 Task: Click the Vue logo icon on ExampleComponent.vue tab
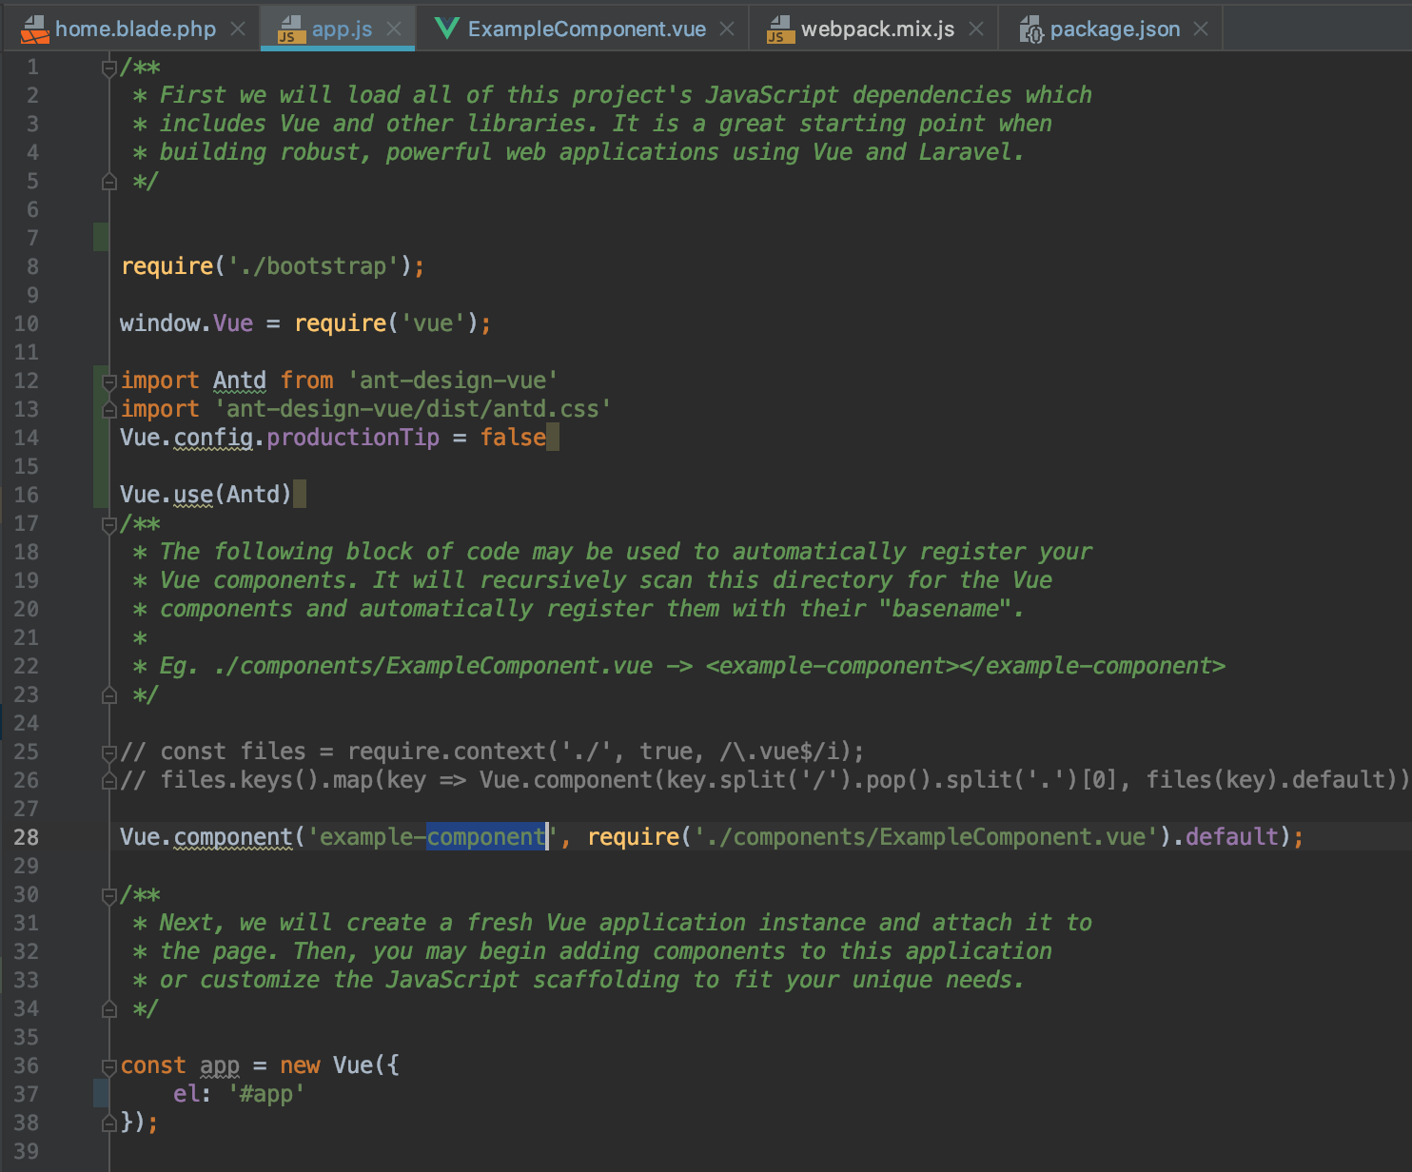(446, 29)
